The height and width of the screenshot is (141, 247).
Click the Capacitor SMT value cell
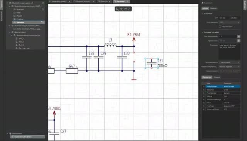[232, 106]
